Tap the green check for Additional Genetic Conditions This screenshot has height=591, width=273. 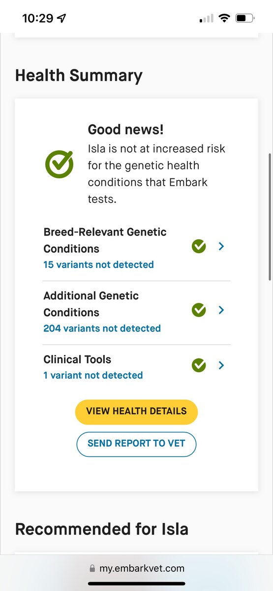tap(199, 310)
